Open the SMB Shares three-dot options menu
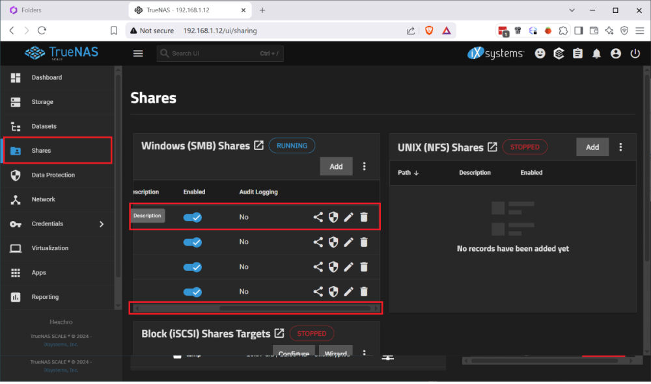 (365, 166)
